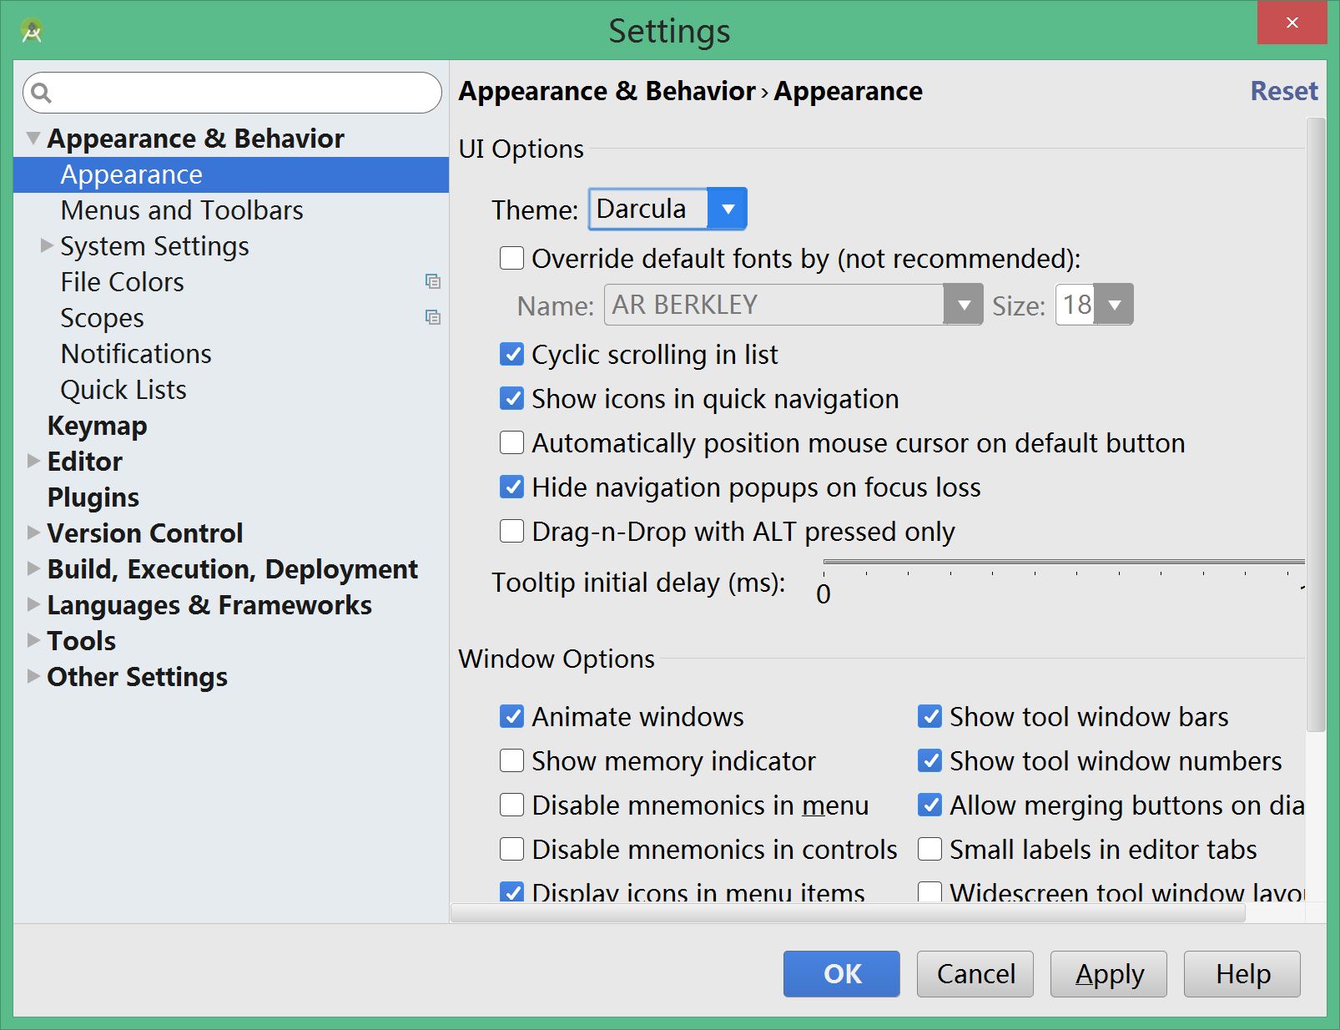Collapse the Appearance & Behavior section
This screenshot has width=1340, height=1030.
coord(33,138)
